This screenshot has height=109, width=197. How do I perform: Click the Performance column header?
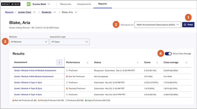tap(73, 62)
